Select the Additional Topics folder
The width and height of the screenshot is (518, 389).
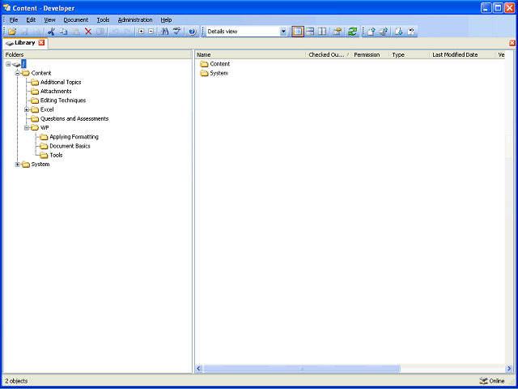61,83
